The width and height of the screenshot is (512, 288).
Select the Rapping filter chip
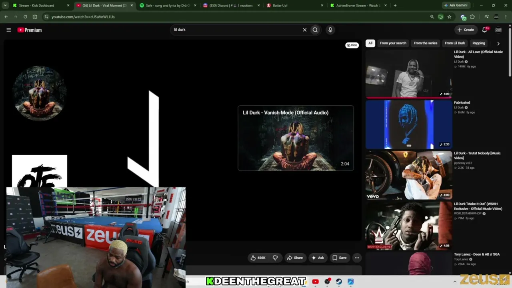point(478,43)
